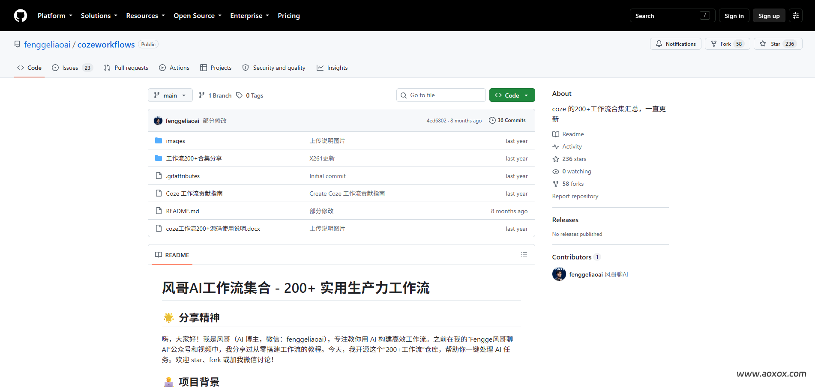
Task: Open the appearance settings icon beside Sign up
Action: (796, 15)
